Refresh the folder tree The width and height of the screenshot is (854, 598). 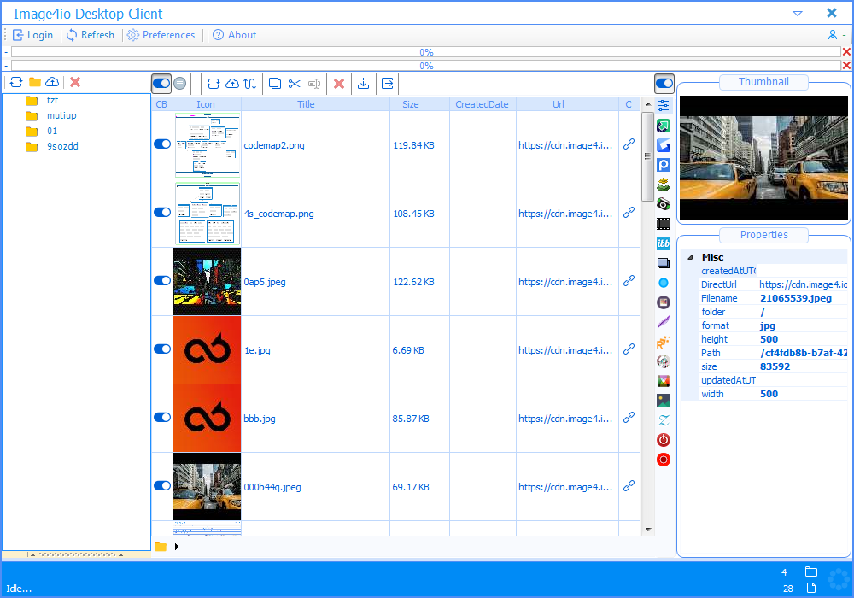(16, 82)
